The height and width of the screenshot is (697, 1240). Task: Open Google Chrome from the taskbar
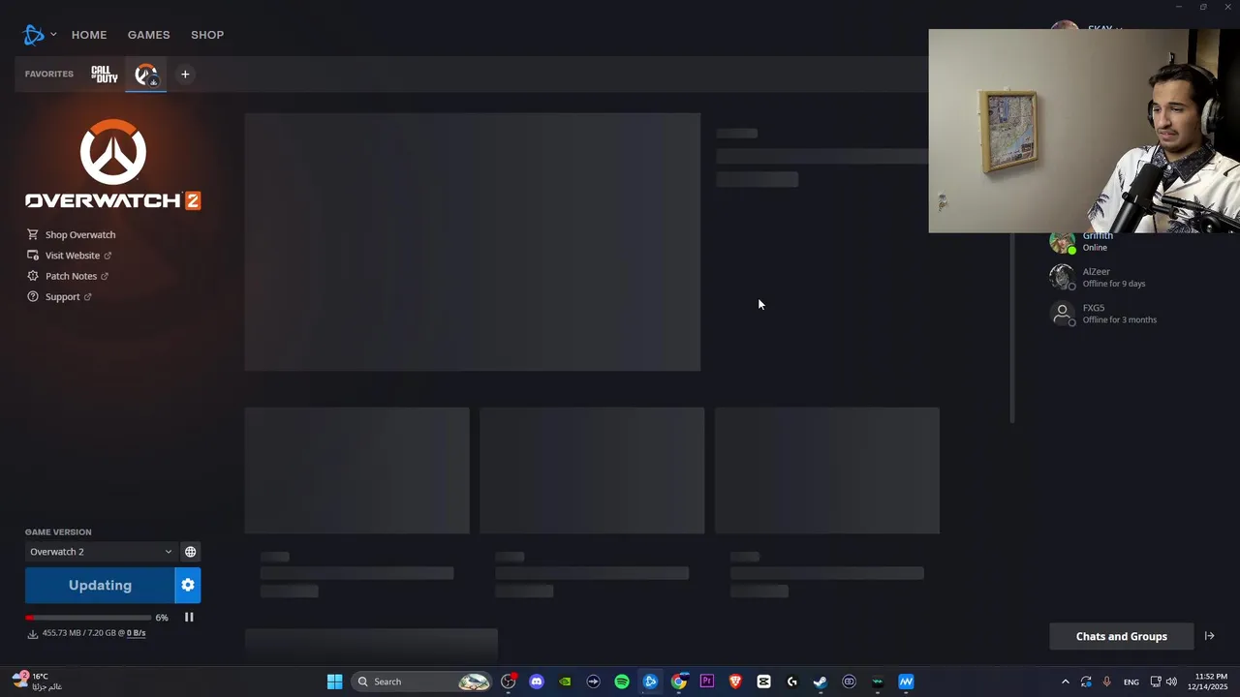(679, 682)
